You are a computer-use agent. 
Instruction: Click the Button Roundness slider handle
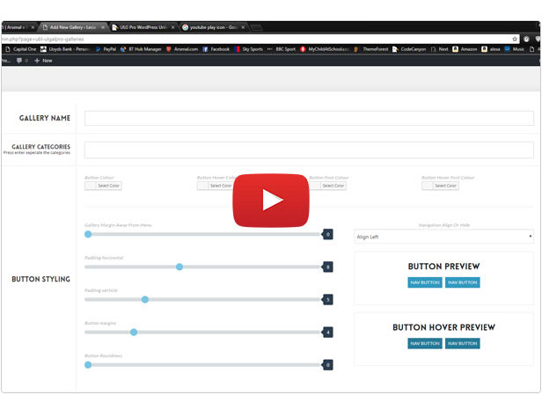[88, 365]
